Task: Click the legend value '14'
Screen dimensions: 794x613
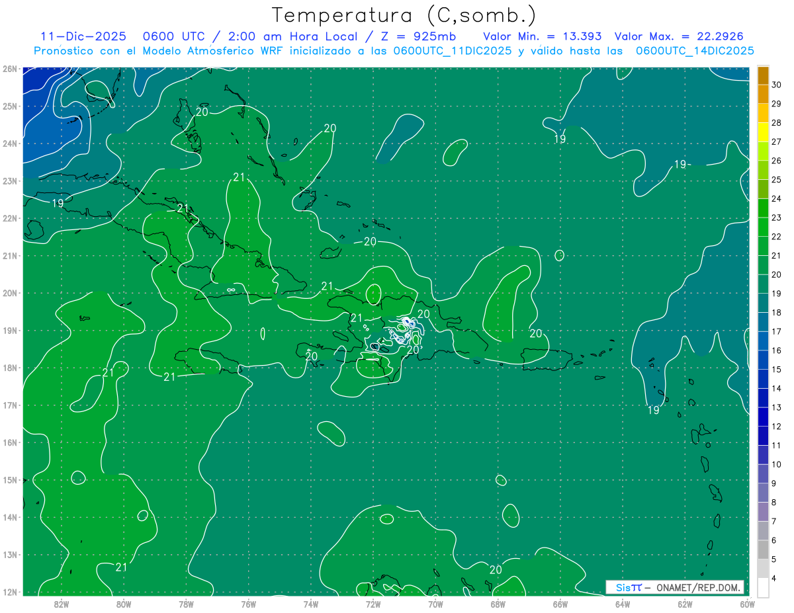Action: pos(777,388)
